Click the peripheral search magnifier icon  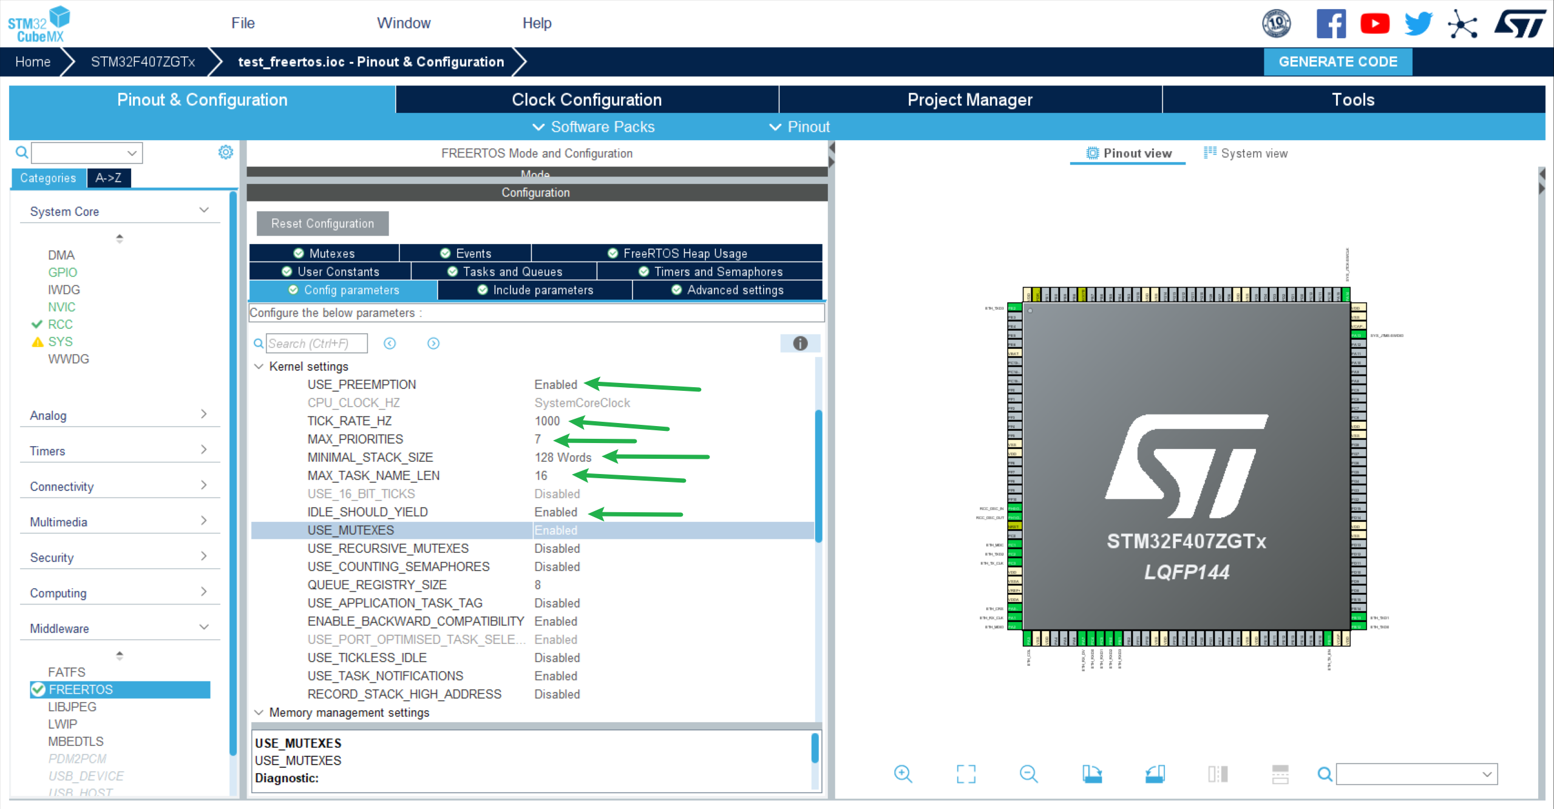pos(22,152)
